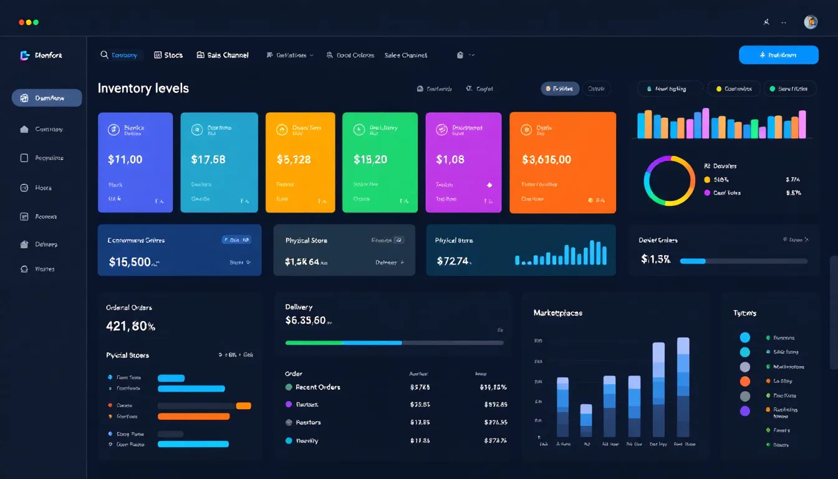The image size is (838, 479).
Task: Open the Stocs tab in top navigation
Action: click(x=168, y=55)
